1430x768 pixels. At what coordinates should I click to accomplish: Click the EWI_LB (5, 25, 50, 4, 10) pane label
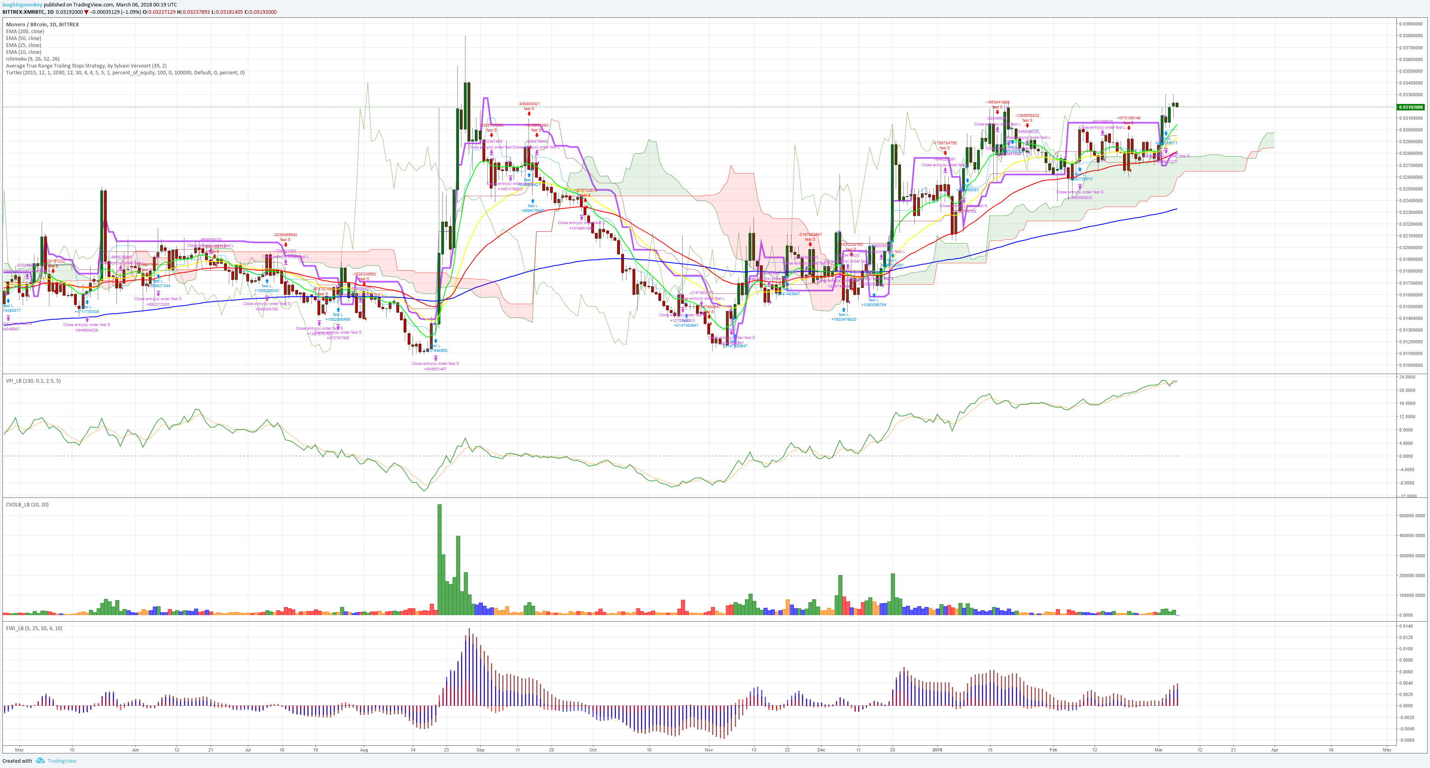coord(34,628)
